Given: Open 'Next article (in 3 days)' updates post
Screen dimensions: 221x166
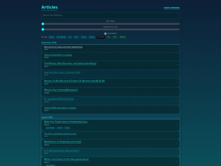Looking at the screenshot, I should pos(63,47).
